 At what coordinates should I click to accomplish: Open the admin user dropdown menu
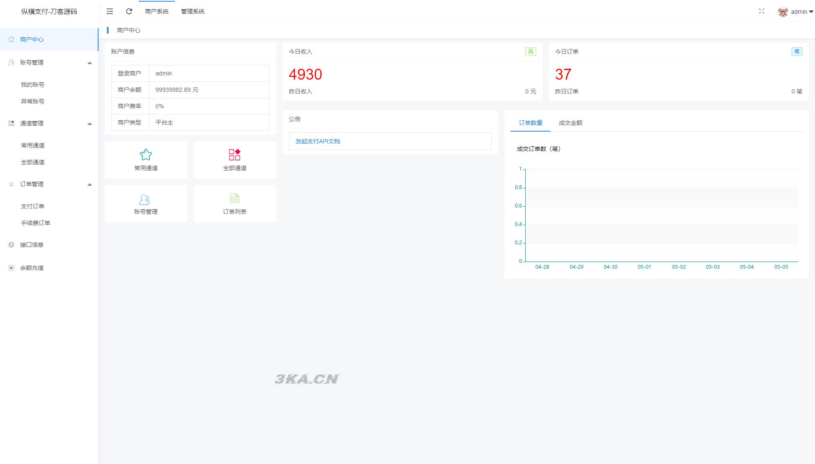pos(802,12)
